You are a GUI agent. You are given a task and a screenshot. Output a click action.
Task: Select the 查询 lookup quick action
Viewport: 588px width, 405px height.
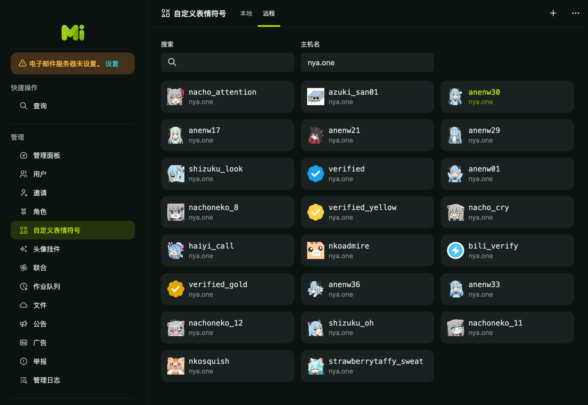coord(39,106)
